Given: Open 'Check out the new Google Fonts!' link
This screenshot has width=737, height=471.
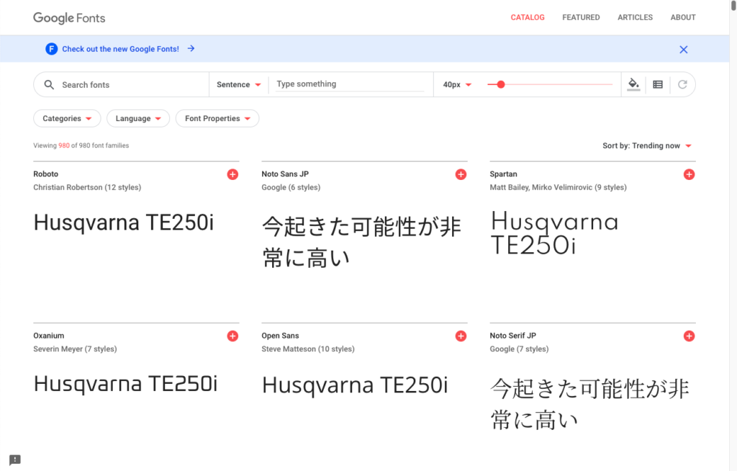Looking at the screenshot, I should (120, 49).
